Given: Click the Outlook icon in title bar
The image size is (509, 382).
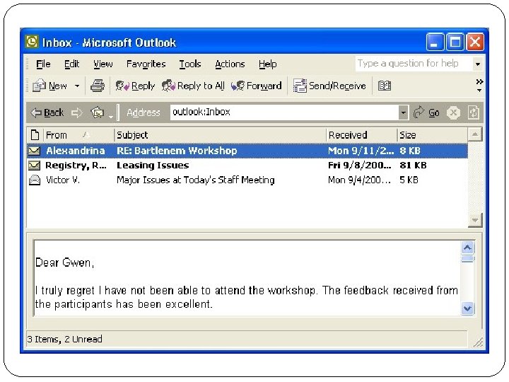Looking at the screenshot, I should coord(32,42).
